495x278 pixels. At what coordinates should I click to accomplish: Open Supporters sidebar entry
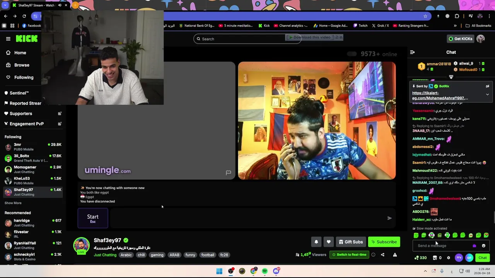21,114
